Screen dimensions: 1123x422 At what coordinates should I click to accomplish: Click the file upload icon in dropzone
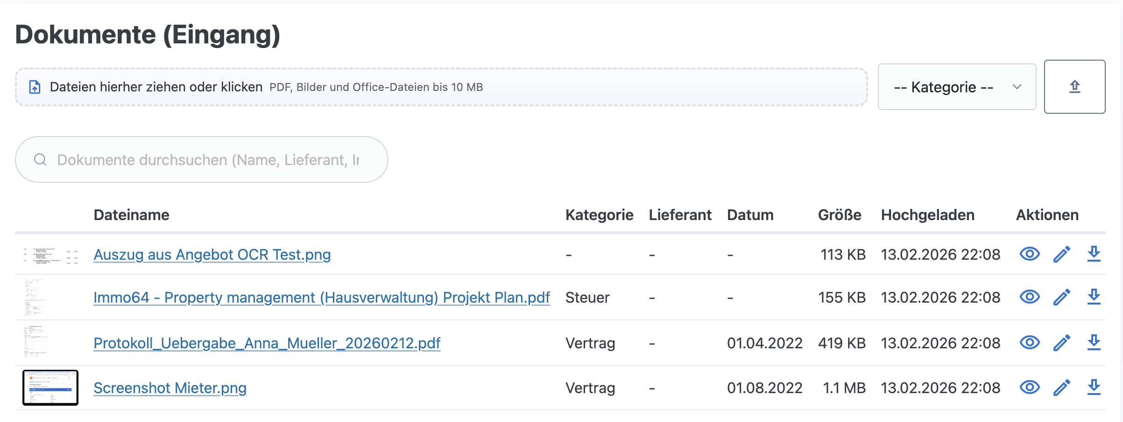pyautogui.click(x=33, y=87)
